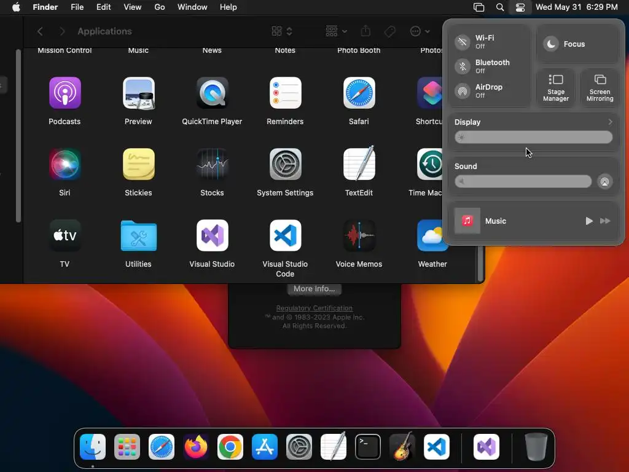The image size is (629, 472).
Task: Open the Finder action ellipsis menu
Action: (x=420, y=31)
